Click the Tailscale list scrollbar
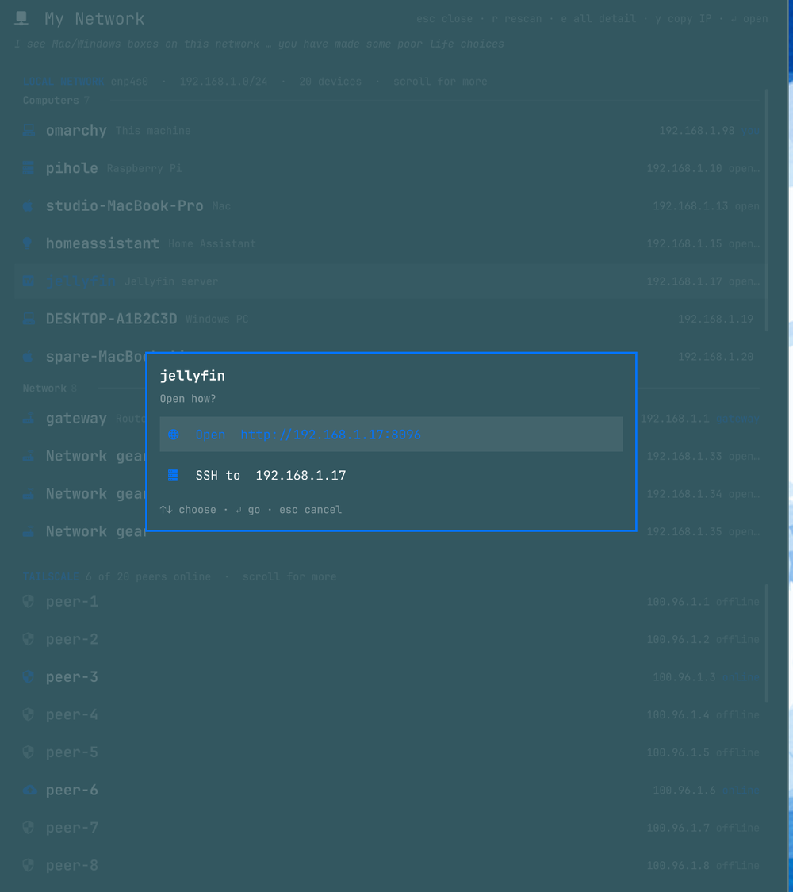 coord(767,643)
